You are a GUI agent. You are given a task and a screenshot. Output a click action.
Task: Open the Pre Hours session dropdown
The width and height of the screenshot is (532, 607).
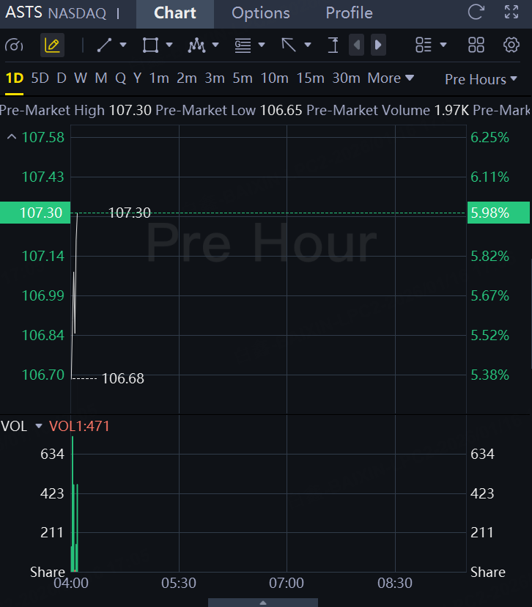481,79
